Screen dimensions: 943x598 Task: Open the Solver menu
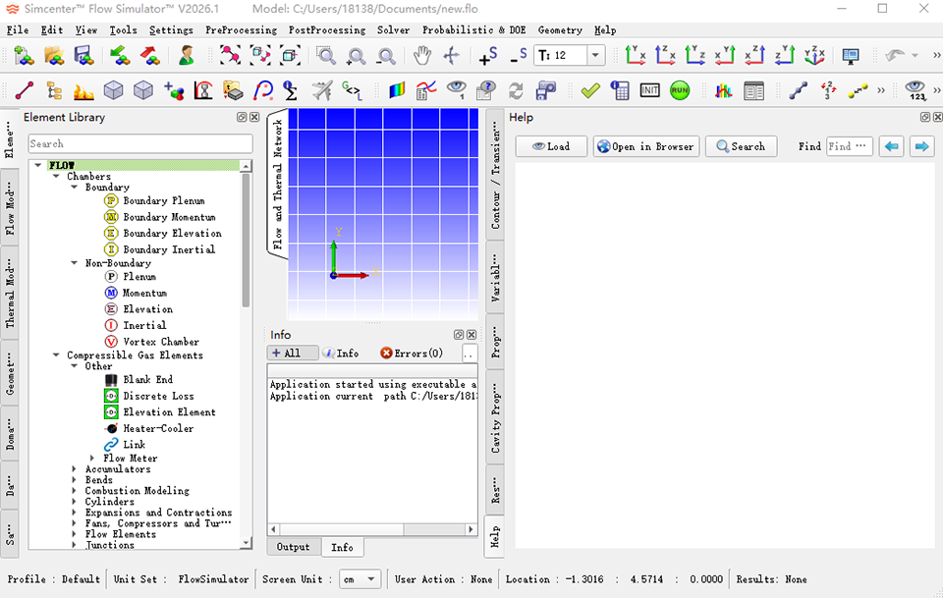point(393,30)
